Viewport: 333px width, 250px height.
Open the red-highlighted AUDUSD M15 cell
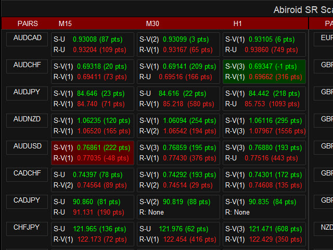click(92, 153)
